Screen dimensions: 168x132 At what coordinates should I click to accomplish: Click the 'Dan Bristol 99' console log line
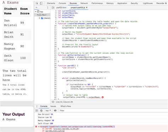click(x=45, y=114)
